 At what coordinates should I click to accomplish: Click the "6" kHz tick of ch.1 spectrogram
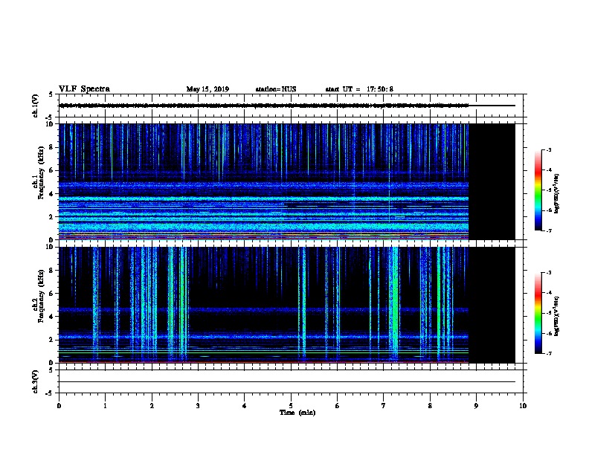click(x=52, y=170)
